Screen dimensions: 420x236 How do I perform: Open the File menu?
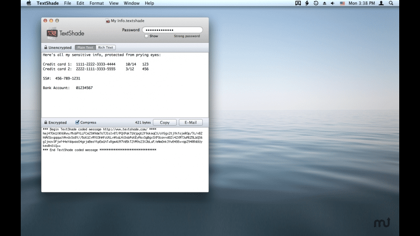pyautogui.click(x=68, y=3)
